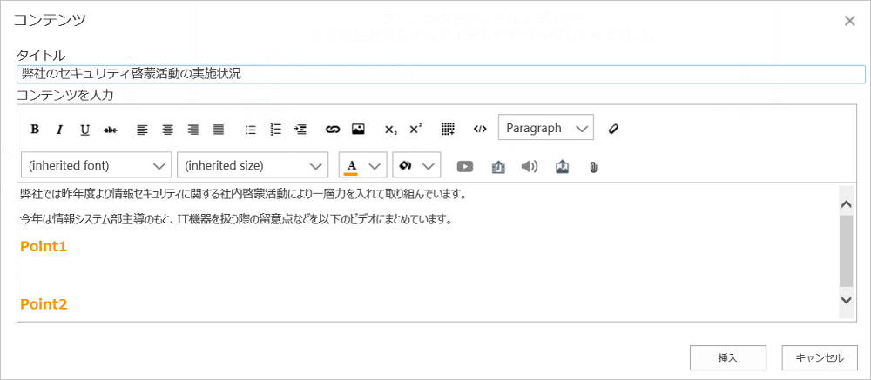Image resolution: width=871 pixels, height=380 pixels.
Task: Open the HTML source code view
Action: click(x=479, y=129)
